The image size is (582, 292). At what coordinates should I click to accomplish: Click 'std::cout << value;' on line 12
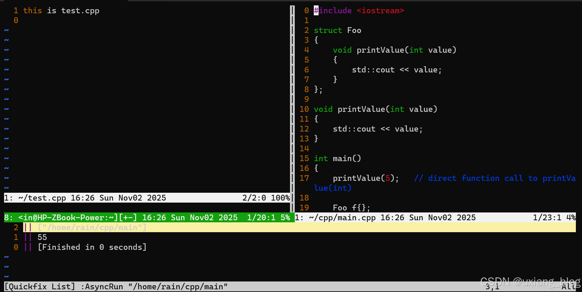378,129
